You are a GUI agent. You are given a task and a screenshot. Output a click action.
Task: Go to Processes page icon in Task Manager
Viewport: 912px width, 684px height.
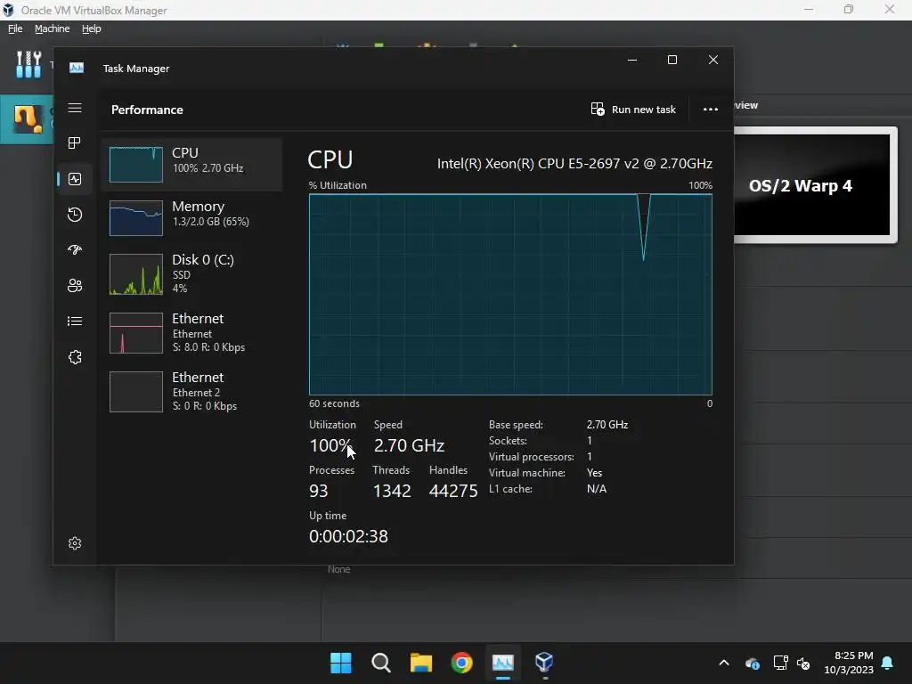coord(75,143)
